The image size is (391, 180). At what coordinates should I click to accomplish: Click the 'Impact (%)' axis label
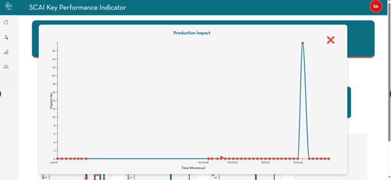(x=51, y=101)
